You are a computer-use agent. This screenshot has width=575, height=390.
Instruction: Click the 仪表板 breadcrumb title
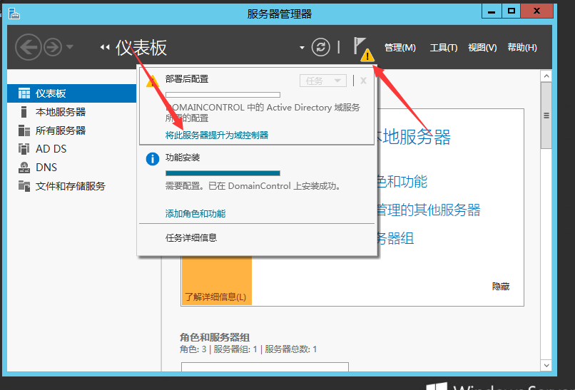coord(141,48)
